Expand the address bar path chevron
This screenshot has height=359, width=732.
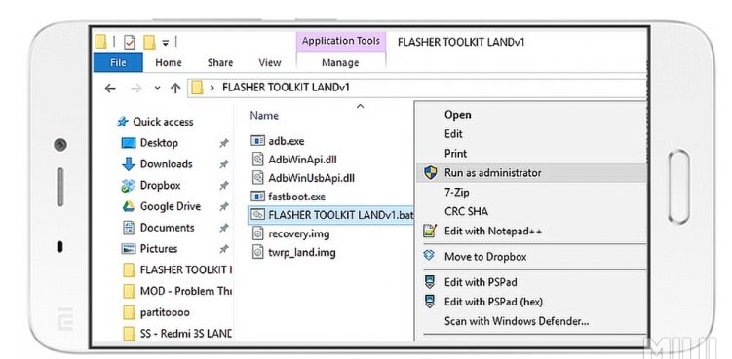coord(212,88)
